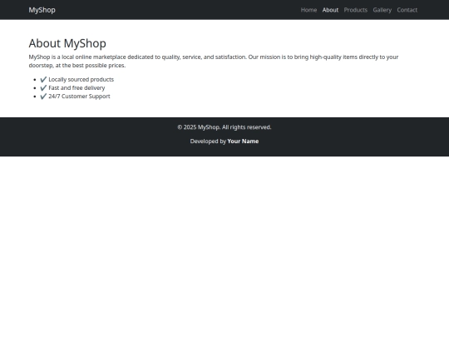This screenshot has height=337, width=449.
Task: Navigate to the Contact page
Action: coord(407,10)
